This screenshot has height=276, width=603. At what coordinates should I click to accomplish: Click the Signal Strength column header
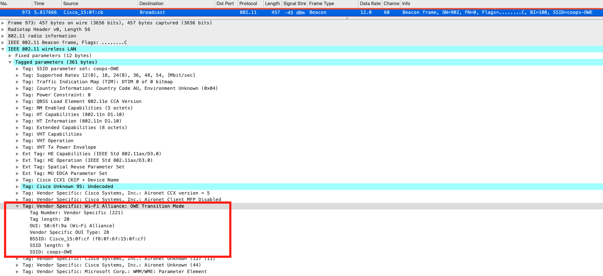(294, 4)
